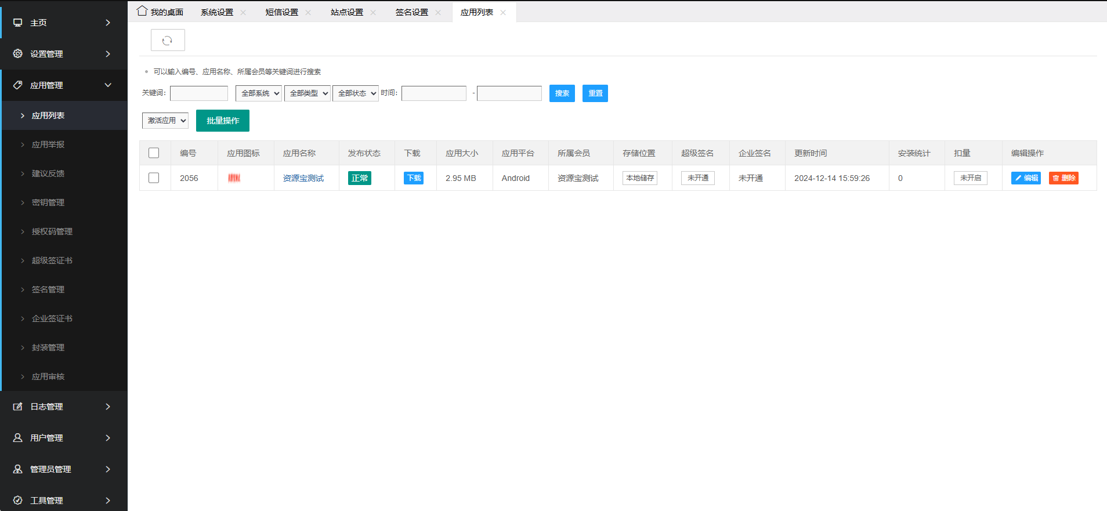The height and width of the screenshot is (511, 1107).
Task: Expand the 主页 menu chevron
Action: (108, 23)
